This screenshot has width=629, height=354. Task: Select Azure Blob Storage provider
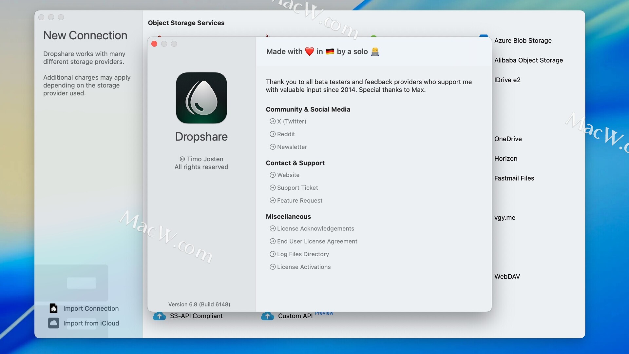(x=523, y=41)
